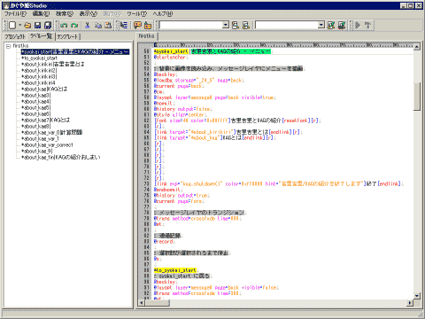This screenshot has height=319, width=425.
Task: Open the ツール(T) menu
Action: (137, 13)
